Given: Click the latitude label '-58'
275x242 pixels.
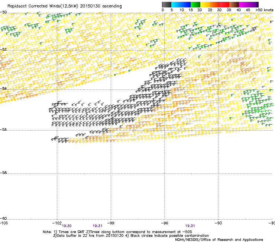Looking at the screenshot, I should pyautogui.click(x=3, y=173).
